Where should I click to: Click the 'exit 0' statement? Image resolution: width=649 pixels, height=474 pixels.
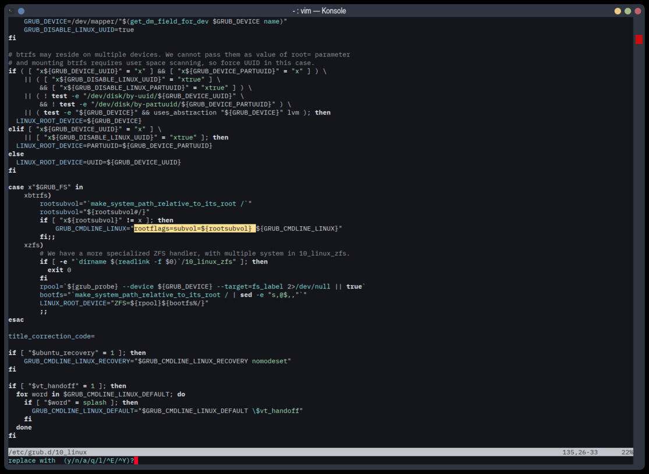59,270
